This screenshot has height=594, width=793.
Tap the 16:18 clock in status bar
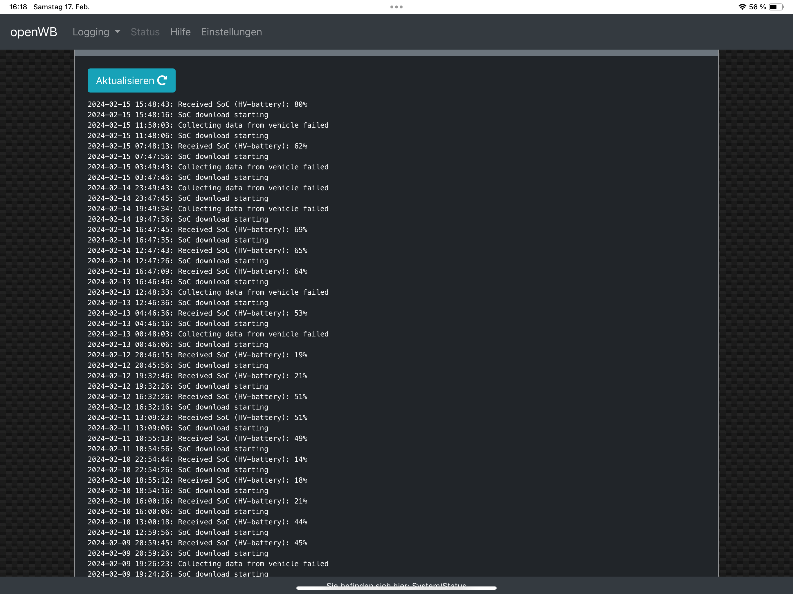[18, 7]
